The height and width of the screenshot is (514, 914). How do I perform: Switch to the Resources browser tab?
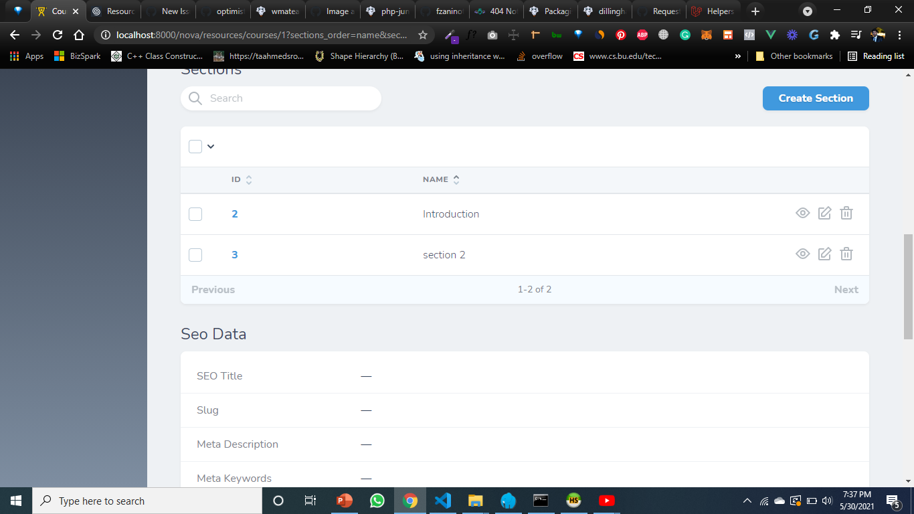(x=114, y=11)
